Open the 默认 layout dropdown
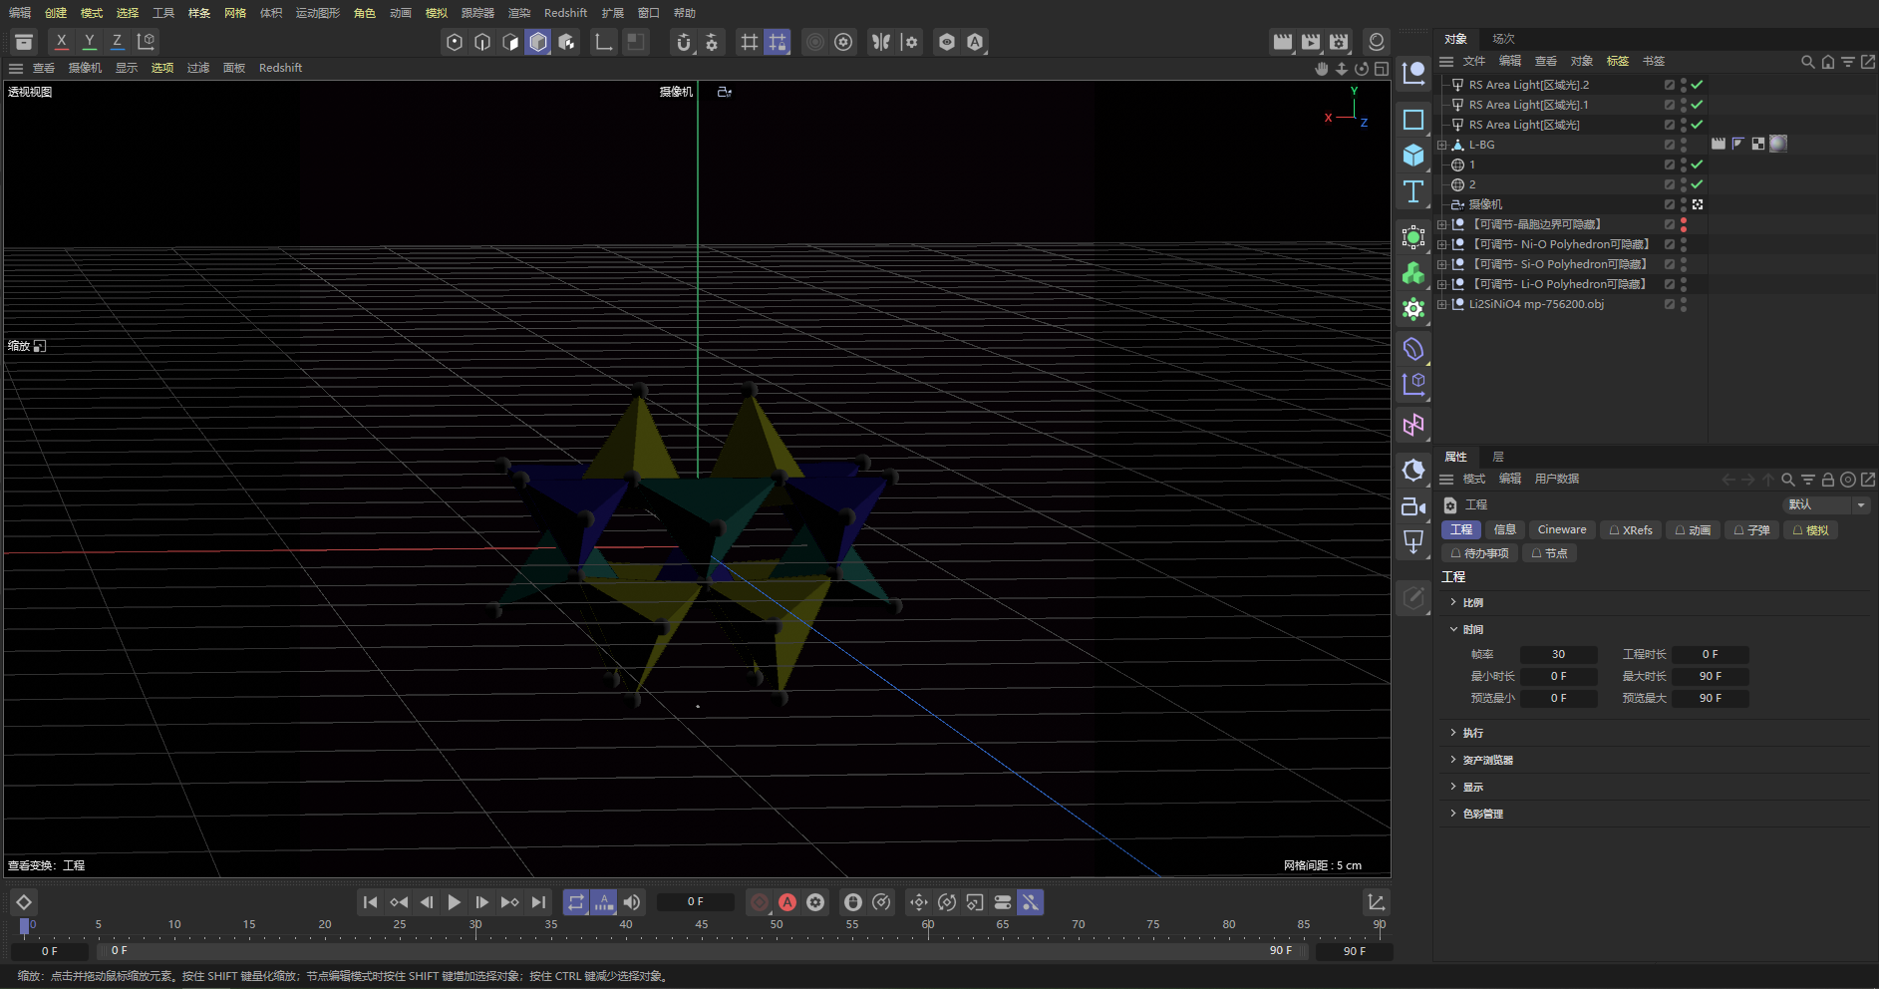Image resolution: width=1879 pixels, height=989 pixels. [1826, 504]
